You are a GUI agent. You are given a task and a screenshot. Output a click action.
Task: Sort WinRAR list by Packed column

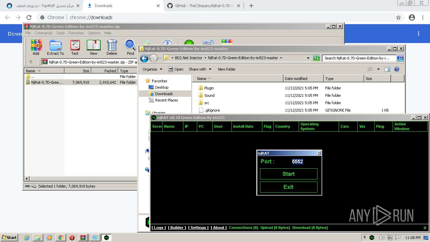pyautogui.click(x=104, y=71)
